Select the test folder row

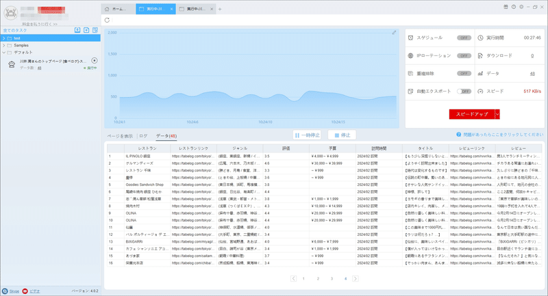(50, 38)
